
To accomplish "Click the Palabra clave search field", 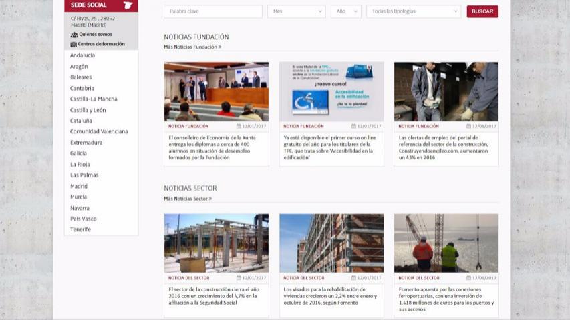I will click(212, 11).
